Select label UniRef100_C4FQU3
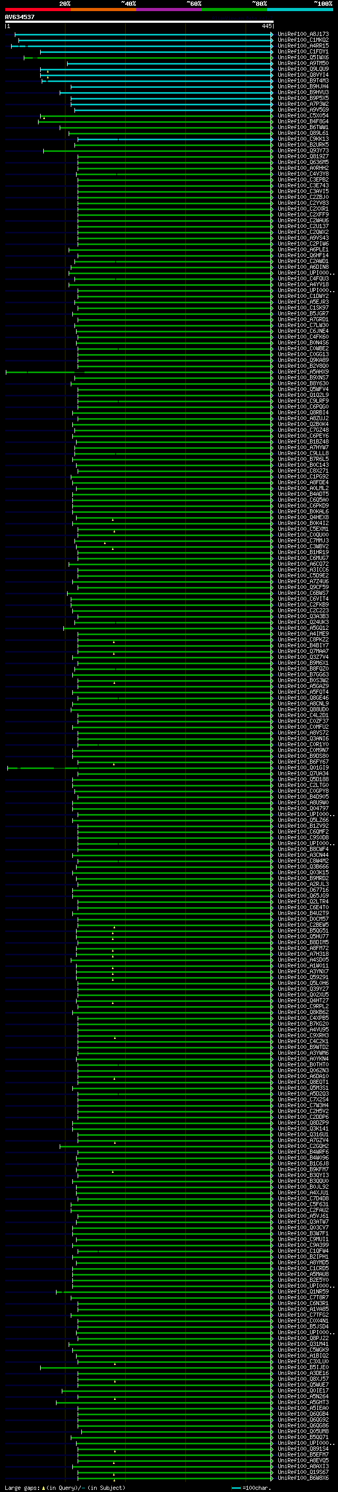The image size is (338, 1492). coord(303,278)
